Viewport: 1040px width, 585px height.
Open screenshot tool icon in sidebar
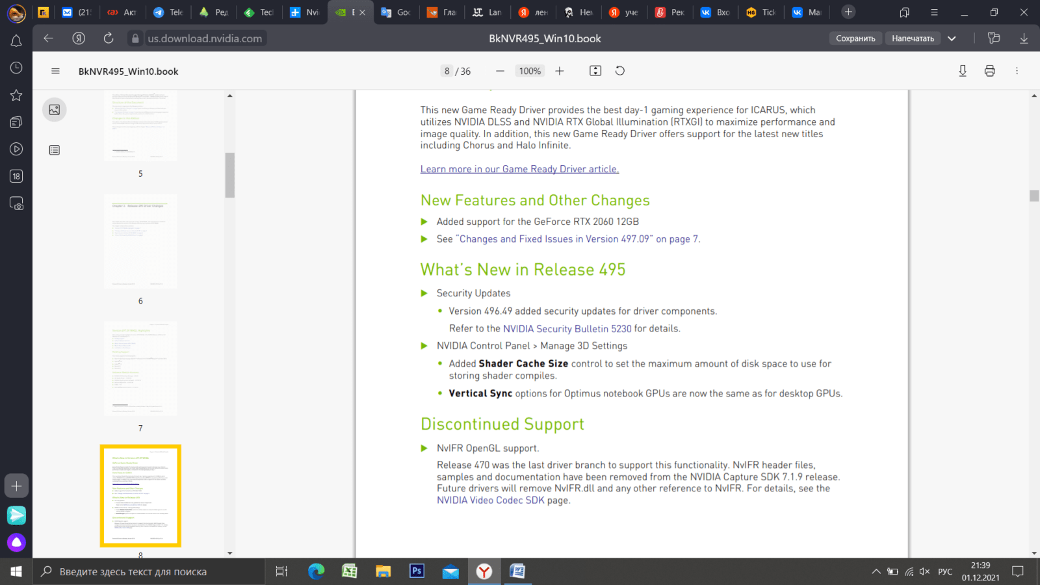click(16, 203)
